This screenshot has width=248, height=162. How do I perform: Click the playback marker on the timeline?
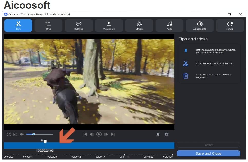(x=45, y=142)
